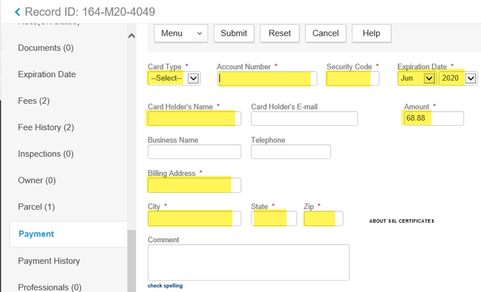Image resolution: width=481 pixels, height=292 pixels.
Task: Open the expiration month dropdown
Action: click(417, 78)
